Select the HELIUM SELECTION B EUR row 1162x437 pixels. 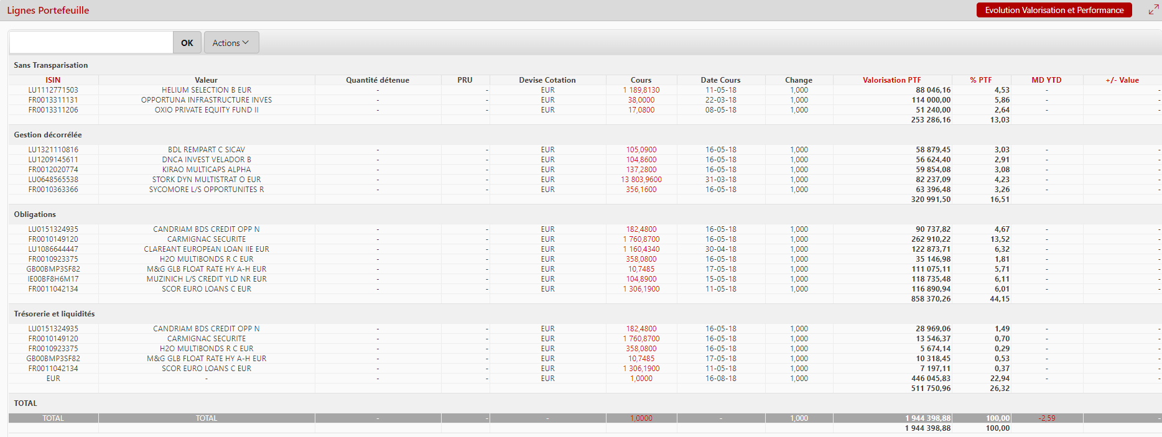click(207, 90)
